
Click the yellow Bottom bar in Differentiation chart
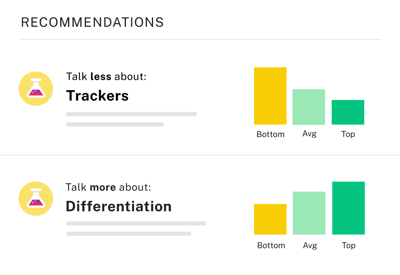coord(270,219)
